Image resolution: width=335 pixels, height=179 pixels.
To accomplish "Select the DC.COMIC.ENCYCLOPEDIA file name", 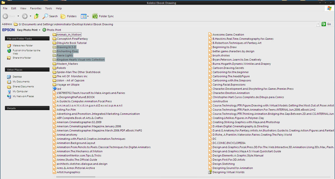I will click(229, 143).
